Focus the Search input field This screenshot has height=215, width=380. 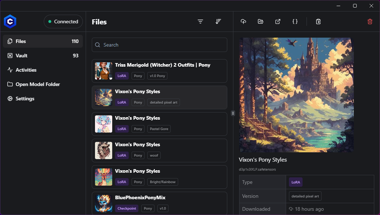(160, 45)
